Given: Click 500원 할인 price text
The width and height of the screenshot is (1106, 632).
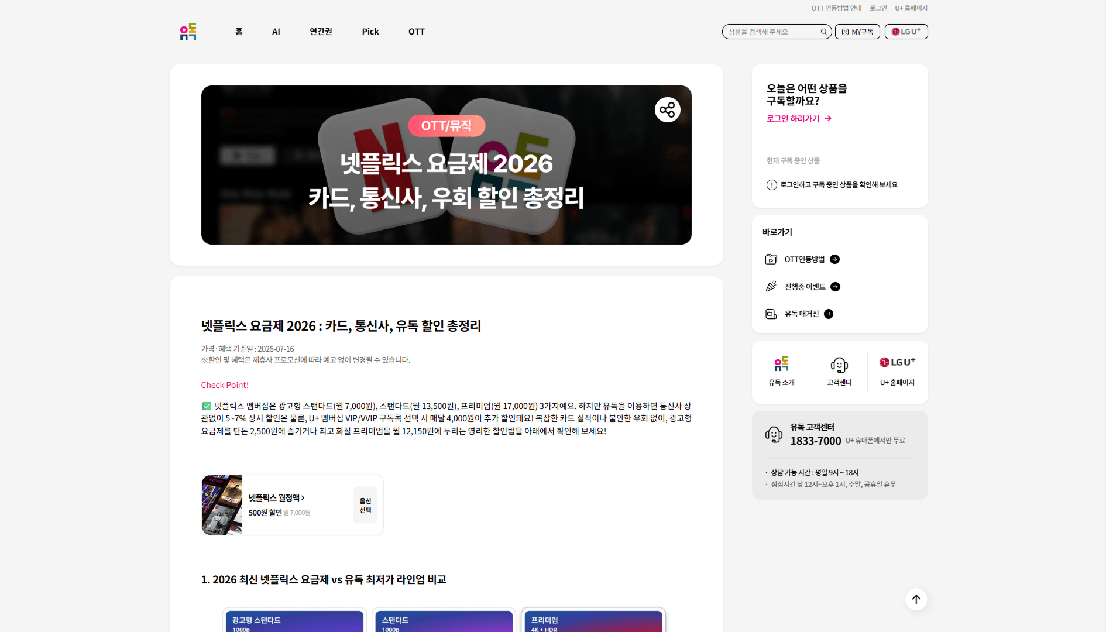Looking at the screenshot, I should pos(265,513).
